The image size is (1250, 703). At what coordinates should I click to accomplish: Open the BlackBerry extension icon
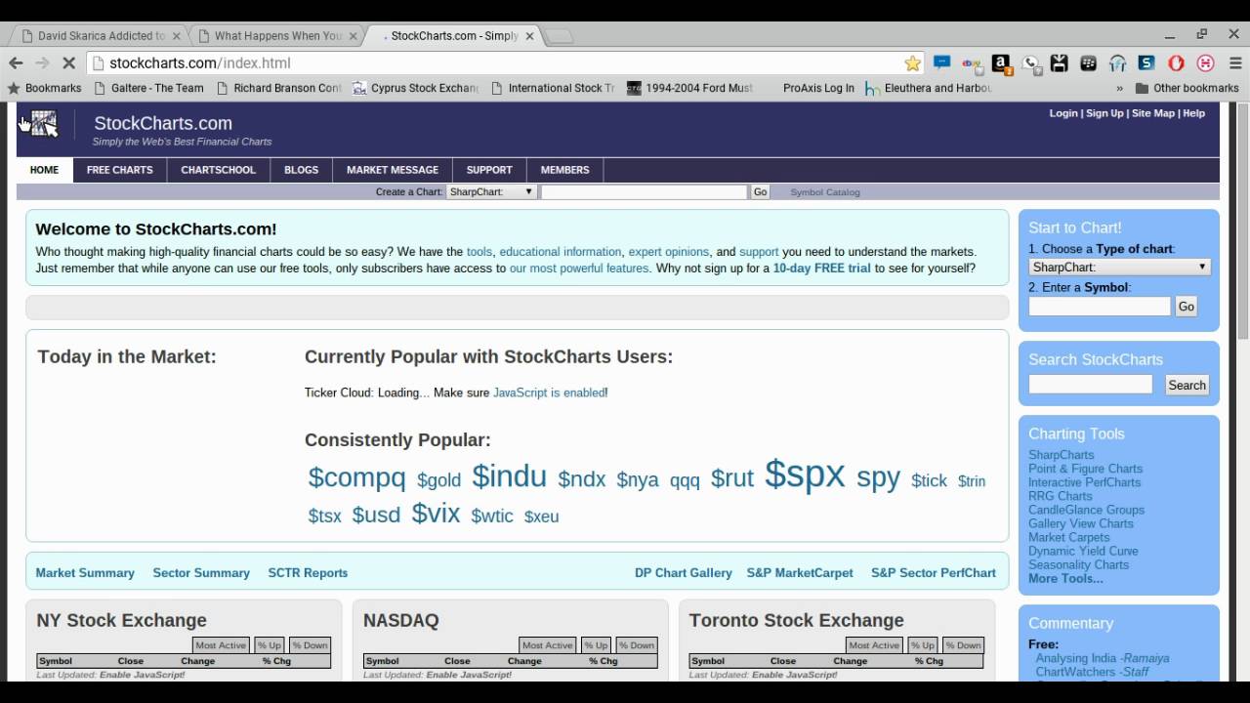coord(1089,62)
